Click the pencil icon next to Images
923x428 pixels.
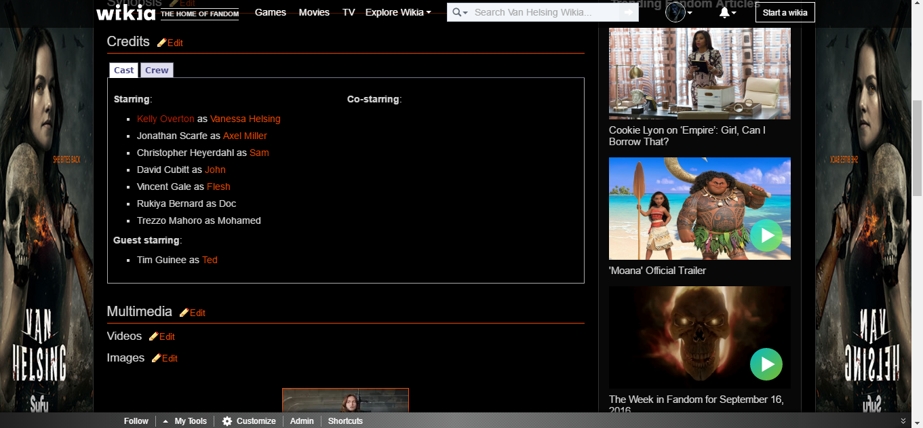pos(156,358)
